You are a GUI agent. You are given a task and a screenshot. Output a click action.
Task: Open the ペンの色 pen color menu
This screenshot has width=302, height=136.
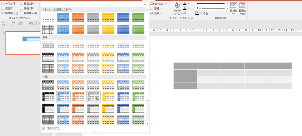[203, 13]
